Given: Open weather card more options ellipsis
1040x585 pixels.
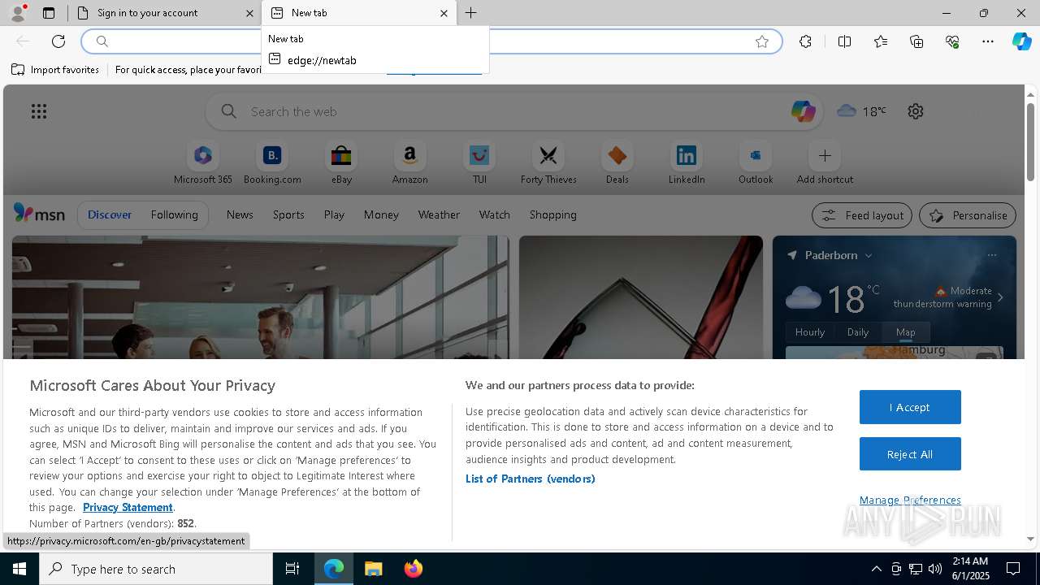Looking at the screenshot, I should tap(992, 255).
